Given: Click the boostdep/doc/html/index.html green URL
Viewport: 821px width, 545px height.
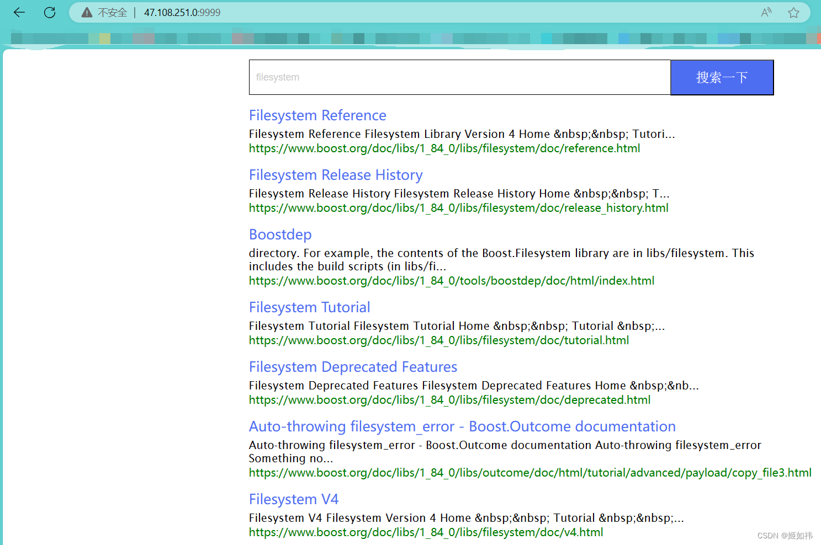Looking at the screenshot, I should point(452,281).
